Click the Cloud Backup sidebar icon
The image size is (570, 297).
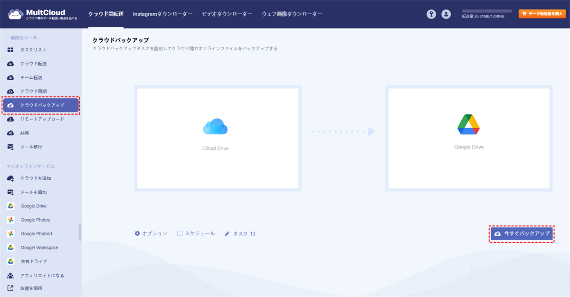[10, 105]
